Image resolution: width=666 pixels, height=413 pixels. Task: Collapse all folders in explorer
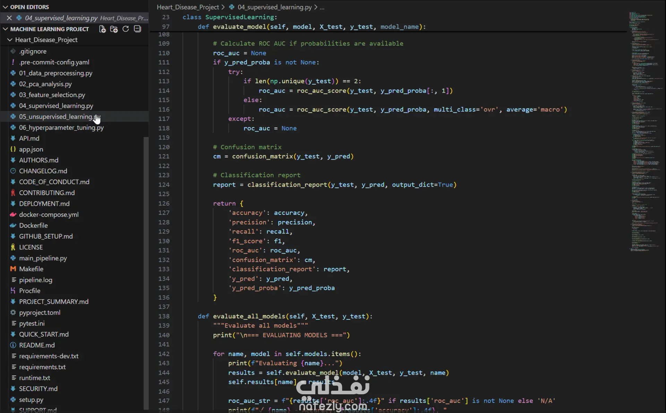[137, 29]
